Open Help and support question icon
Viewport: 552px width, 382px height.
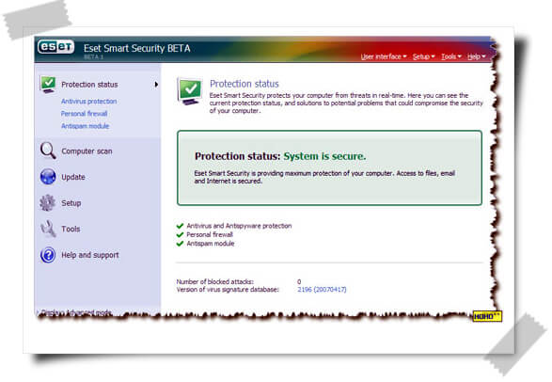click(x=48, y=255)
